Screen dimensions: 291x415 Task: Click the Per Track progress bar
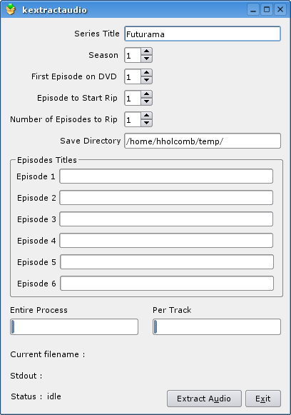217,327
